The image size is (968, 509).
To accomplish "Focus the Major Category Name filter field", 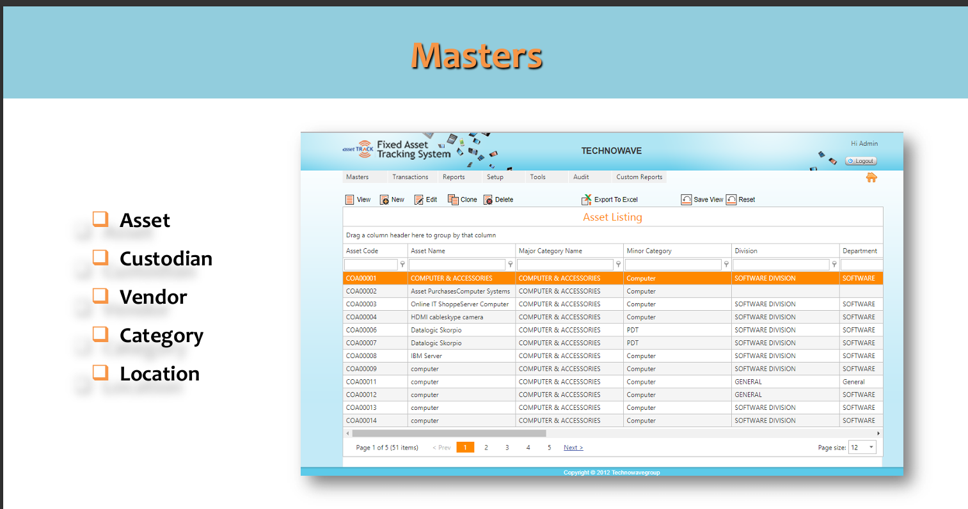I will click(x=566, y=264).
